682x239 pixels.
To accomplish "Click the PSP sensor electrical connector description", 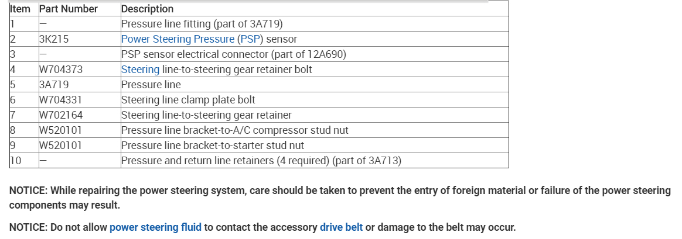I will (234, 54).
